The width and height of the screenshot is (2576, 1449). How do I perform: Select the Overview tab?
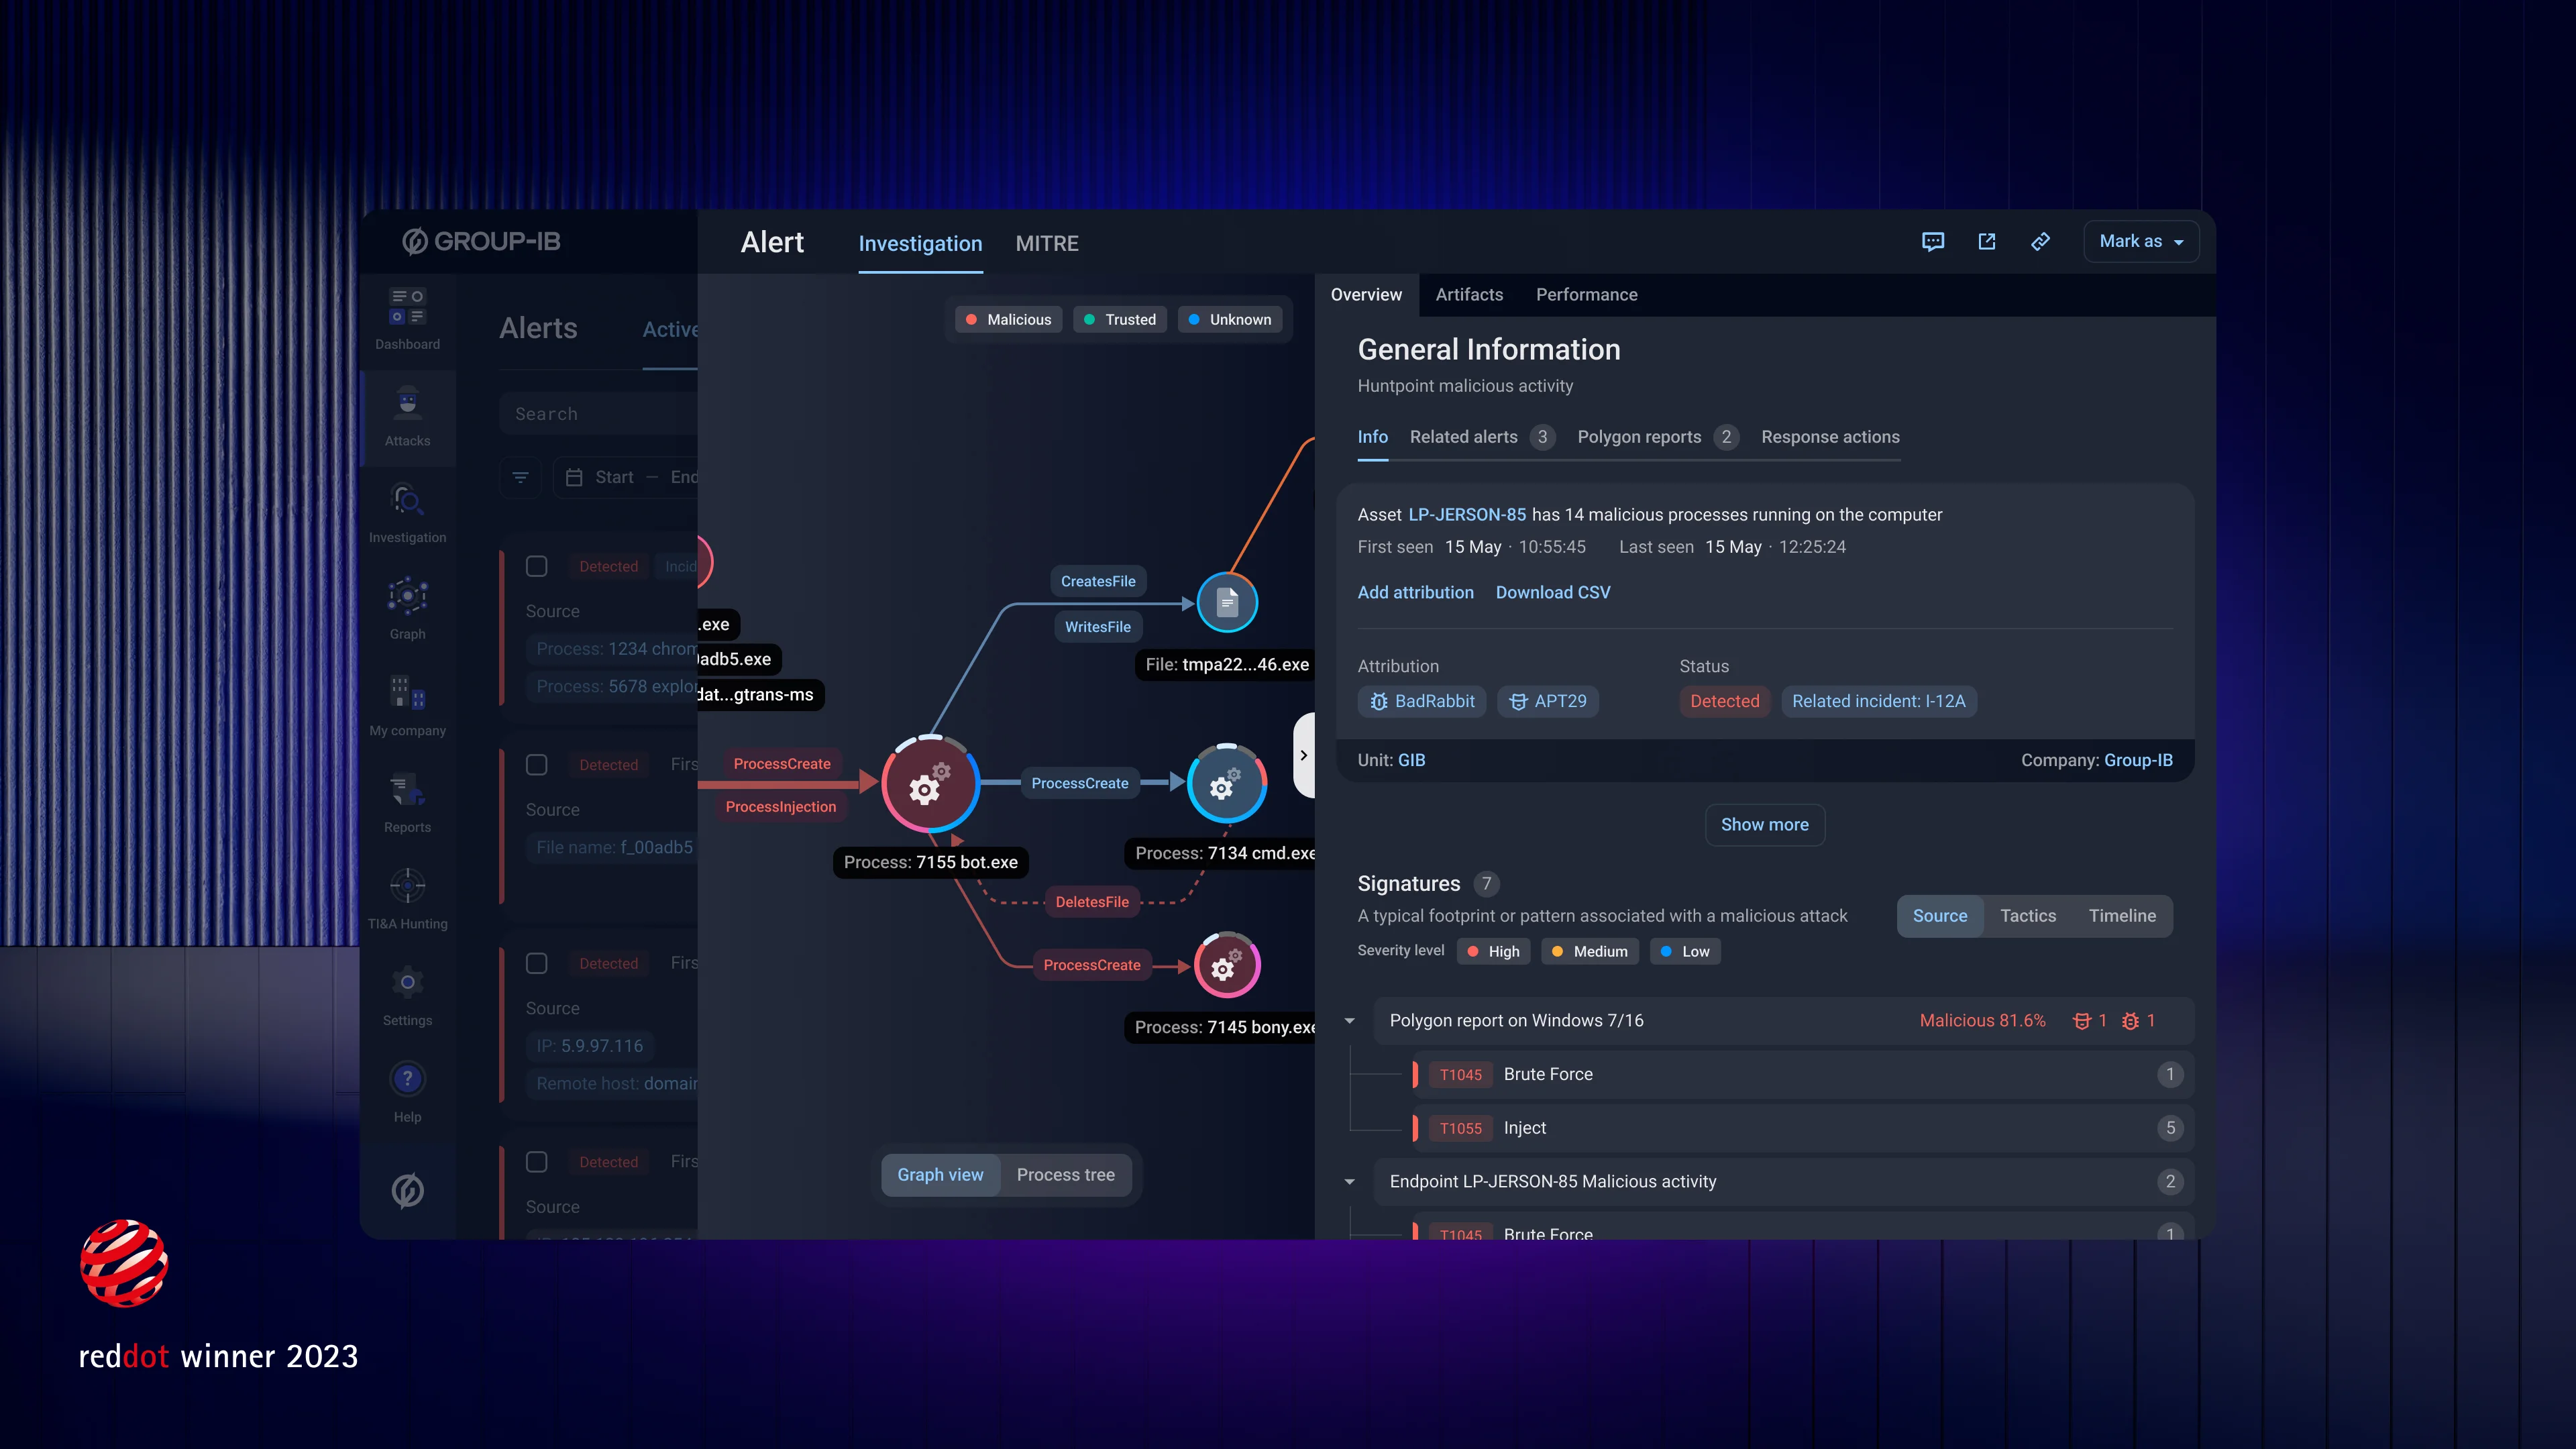coord(1366,295)
